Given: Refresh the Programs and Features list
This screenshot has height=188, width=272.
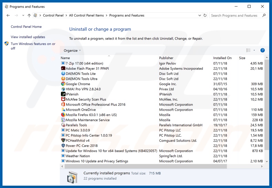Looking at the screenshot, I should (205, 15).
